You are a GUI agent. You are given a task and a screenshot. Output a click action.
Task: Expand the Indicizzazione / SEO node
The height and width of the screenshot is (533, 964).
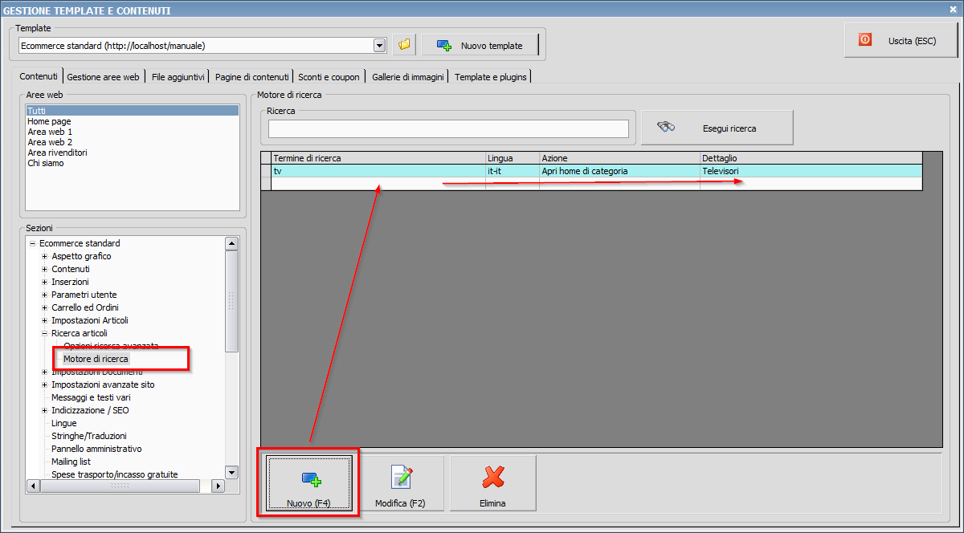45,410
